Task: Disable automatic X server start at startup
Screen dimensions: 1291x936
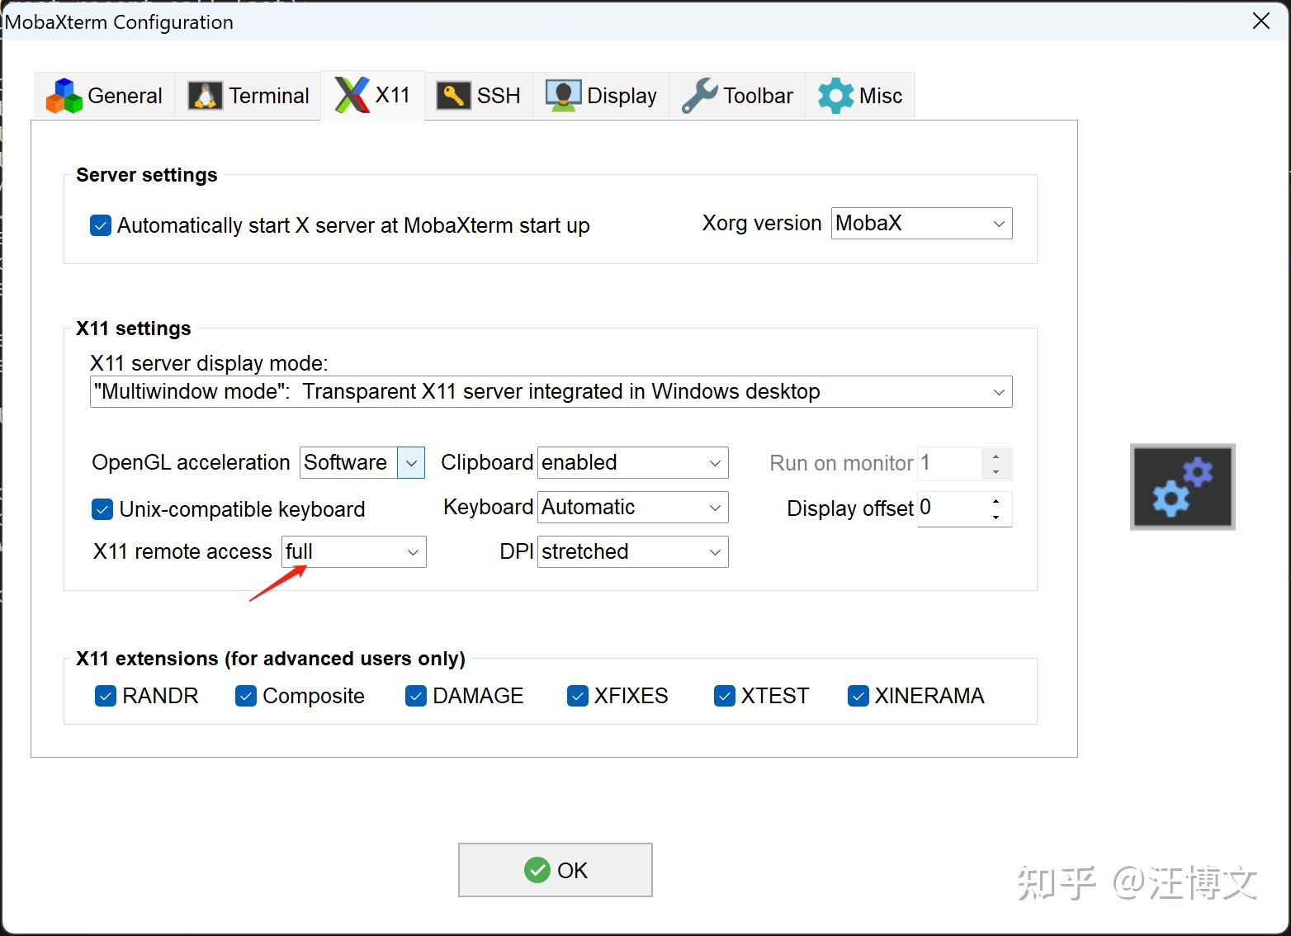Action: click(x=100, y=225)
